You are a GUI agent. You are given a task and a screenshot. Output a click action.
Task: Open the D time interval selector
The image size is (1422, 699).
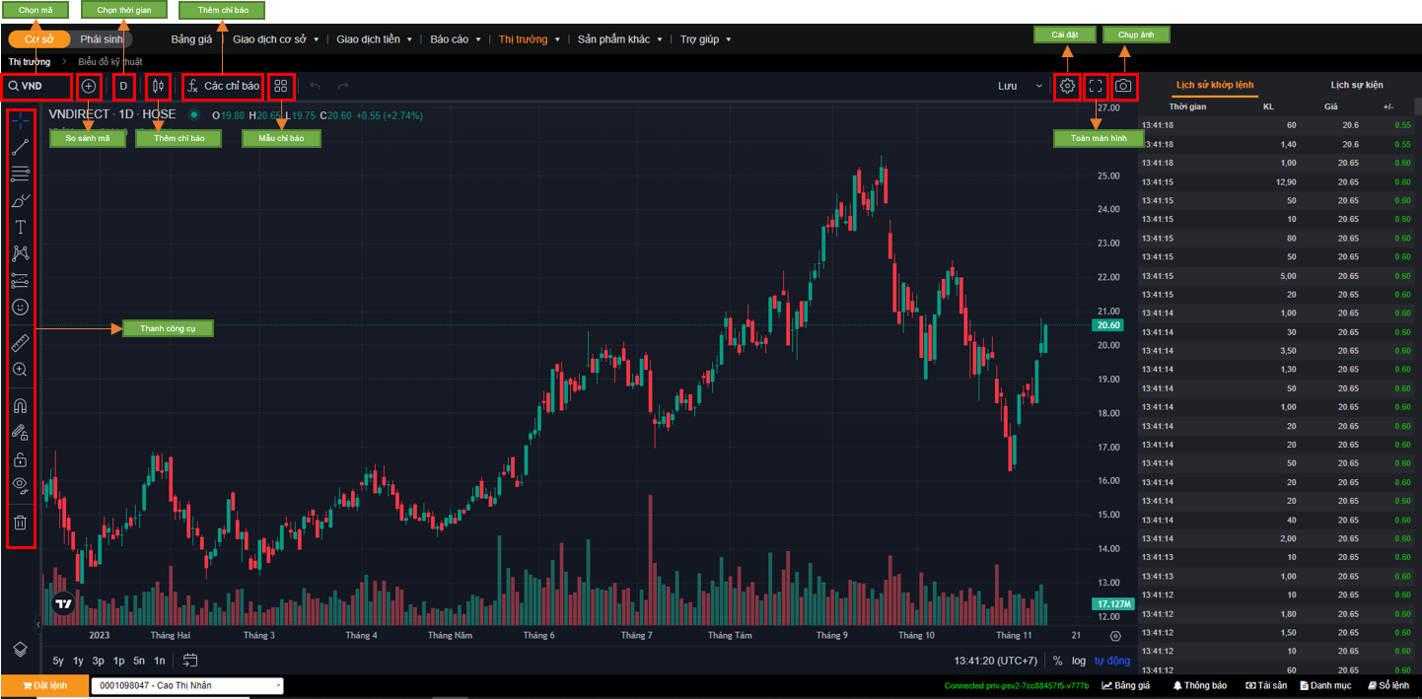click(123, 86)
